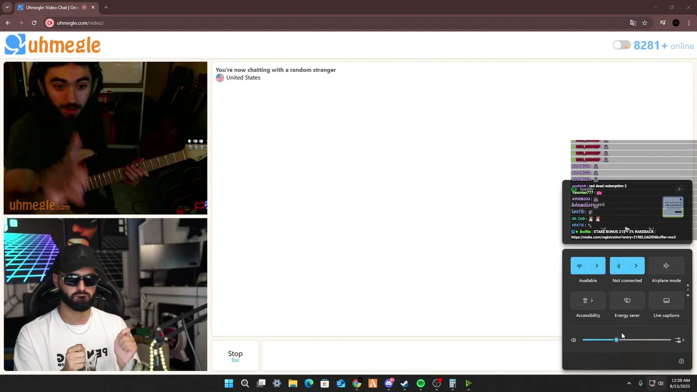
Task: Toggle Live captions
Action: coord(667,301)
